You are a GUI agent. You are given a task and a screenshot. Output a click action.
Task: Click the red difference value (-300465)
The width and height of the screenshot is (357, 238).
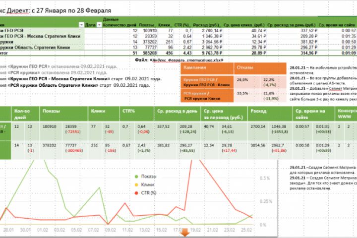(x=74, y=151)
